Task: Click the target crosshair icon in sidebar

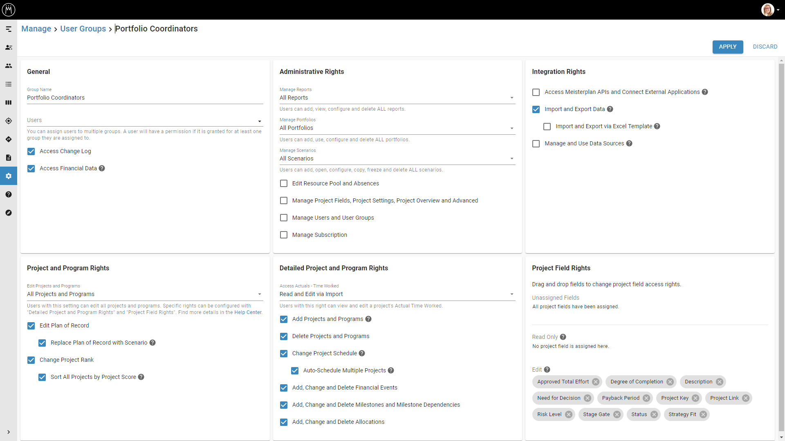Action: [9, 121]
